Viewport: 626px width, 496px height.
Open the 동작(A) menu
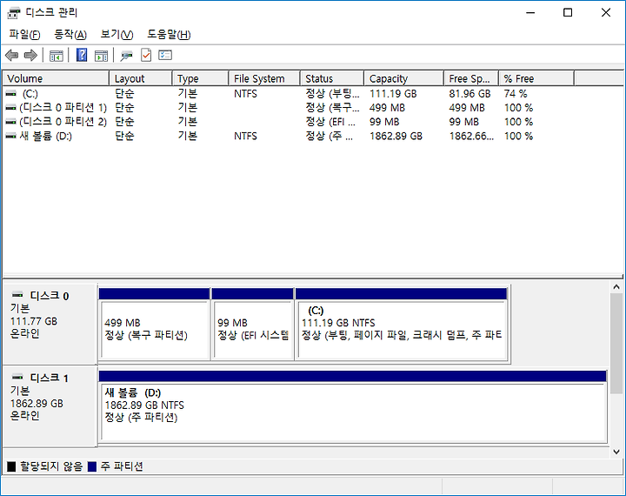pos(70,35)
